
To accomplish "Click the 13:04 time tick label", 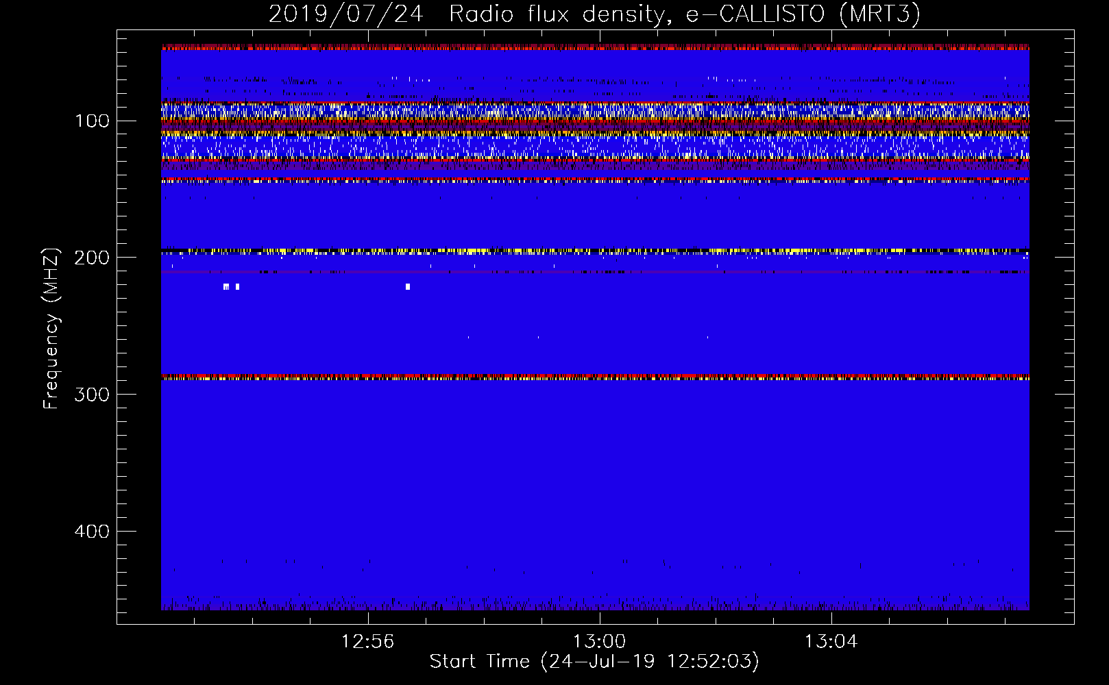I will pos(831,642).
